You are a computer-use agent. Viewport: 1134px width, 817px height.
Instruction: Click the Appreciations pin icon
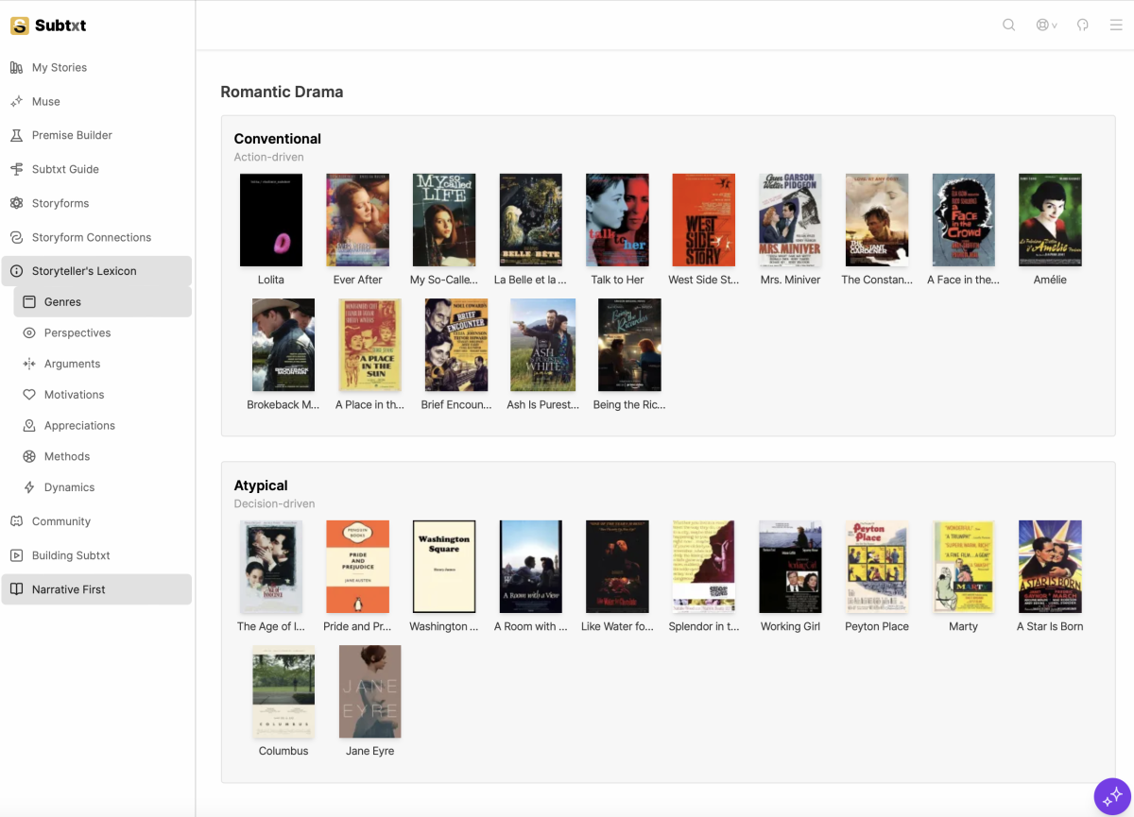pos(29,425)
